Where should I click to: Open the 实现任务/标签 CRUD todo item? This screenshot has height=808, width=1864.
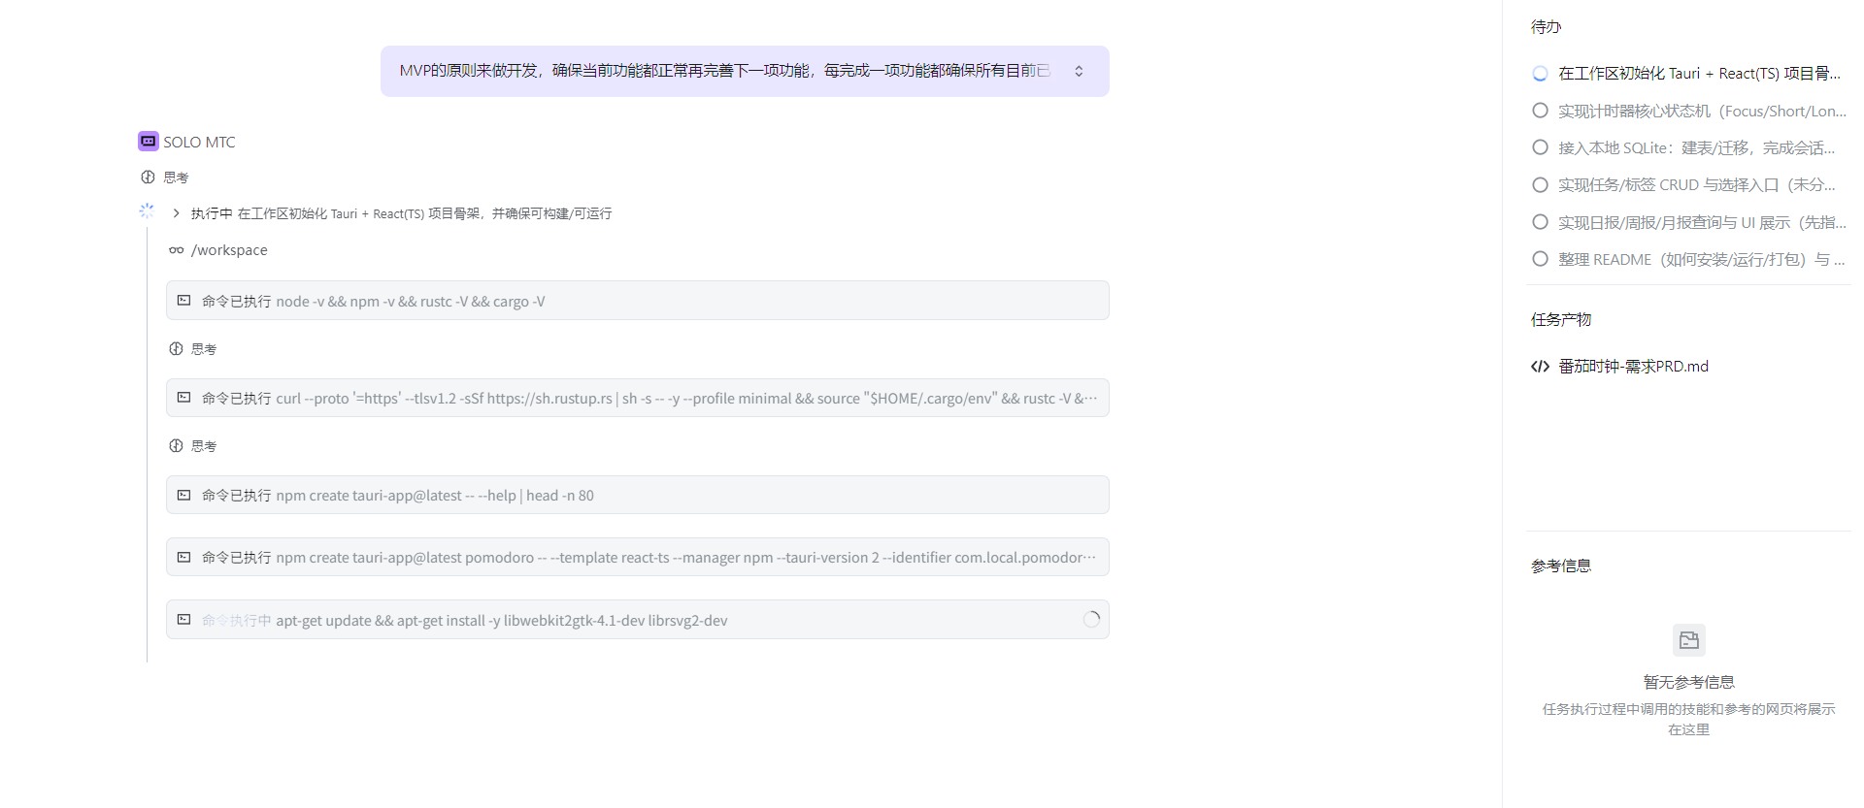[x=1696, y=185]
